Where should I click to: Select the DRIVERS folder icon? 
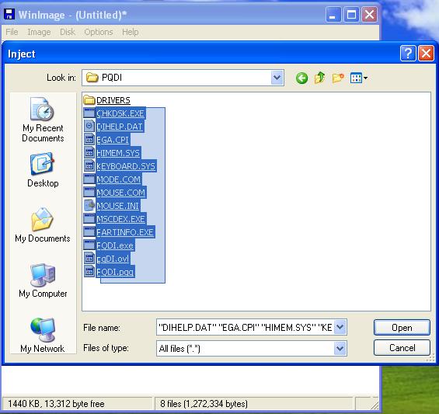click(89, 100)
